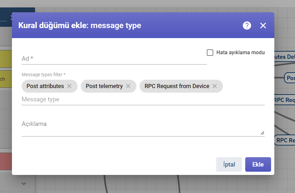Click the Ad name input field
The height and width of the screenshot is (193, 295).
coord(114,59)
